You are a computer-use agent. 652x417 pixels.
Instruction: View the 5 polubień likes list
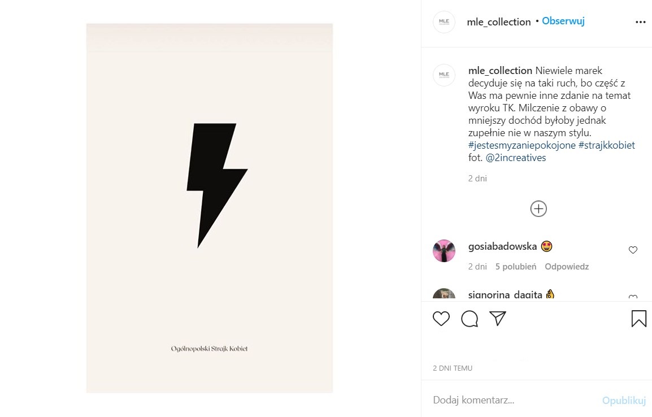(515, 267)
